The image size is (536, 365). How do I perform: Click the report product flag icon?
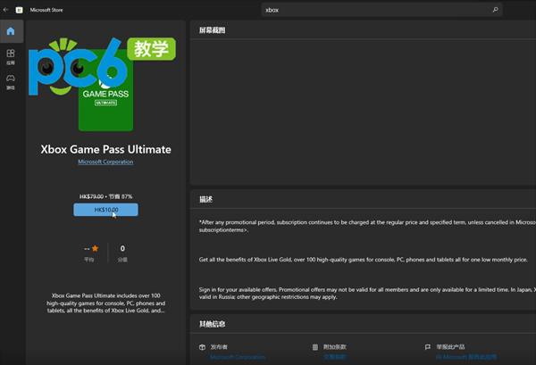pyautogui.click(x=428, y=347)
